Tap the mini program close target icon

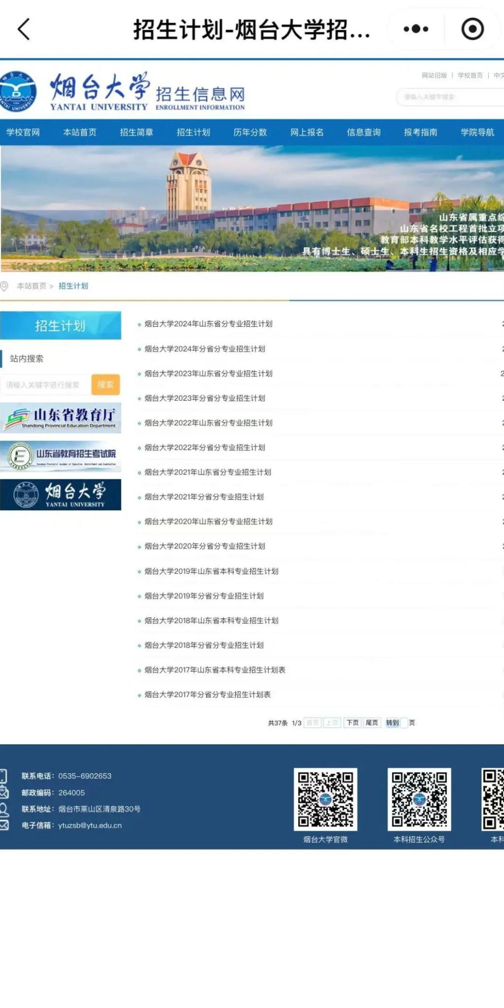coord(472,29)
